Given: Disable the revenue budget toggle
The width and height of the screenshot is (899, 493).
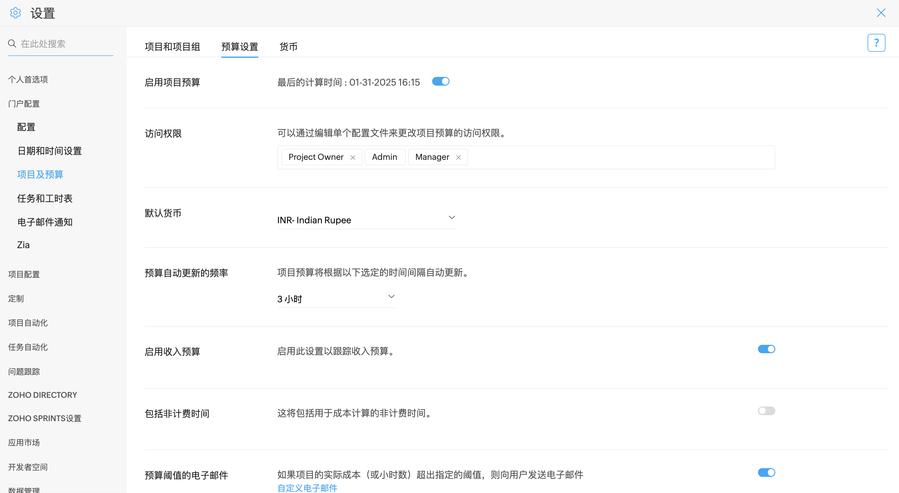Looking at the screenshot, I should (x=766, y=349).
